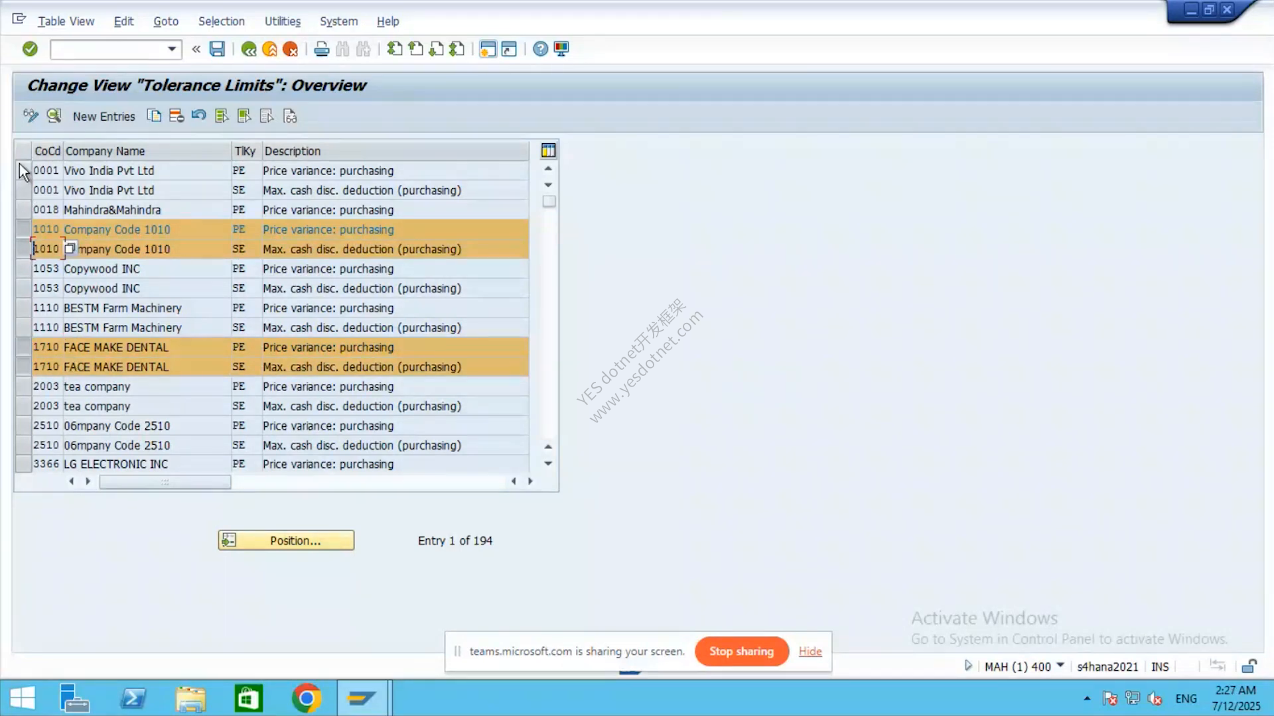Click the Delete entry icon
This screenshot has width=1274, height=716.
(177, 116)
